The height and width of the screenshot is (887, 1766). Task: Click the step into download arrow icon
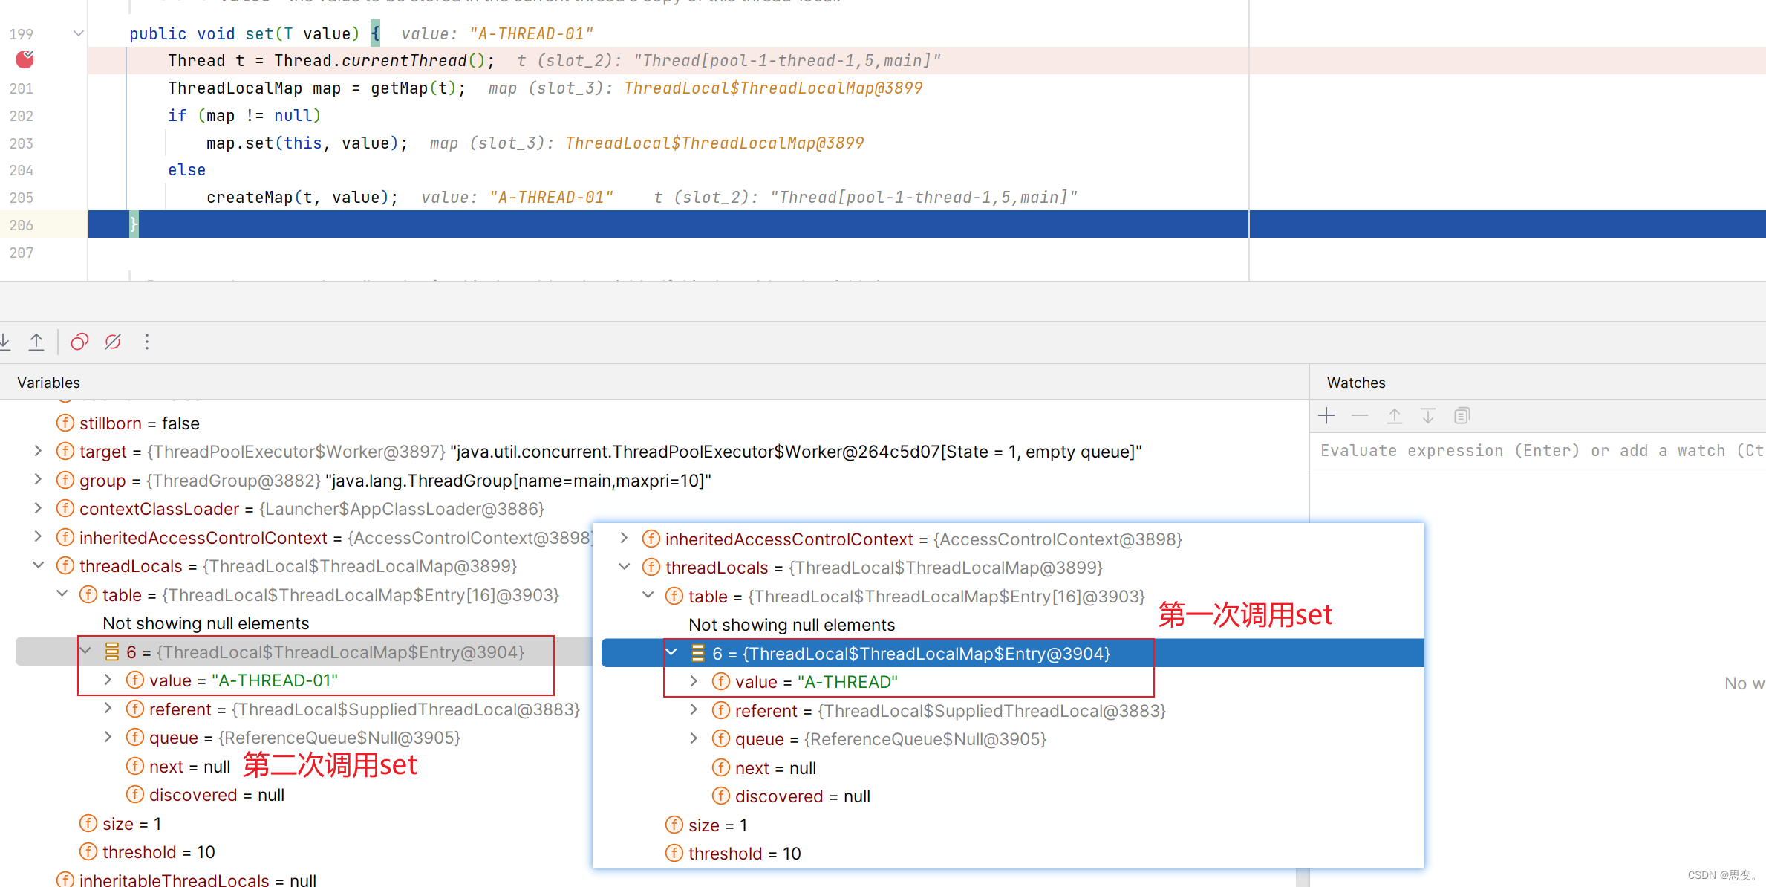[4, 342]
